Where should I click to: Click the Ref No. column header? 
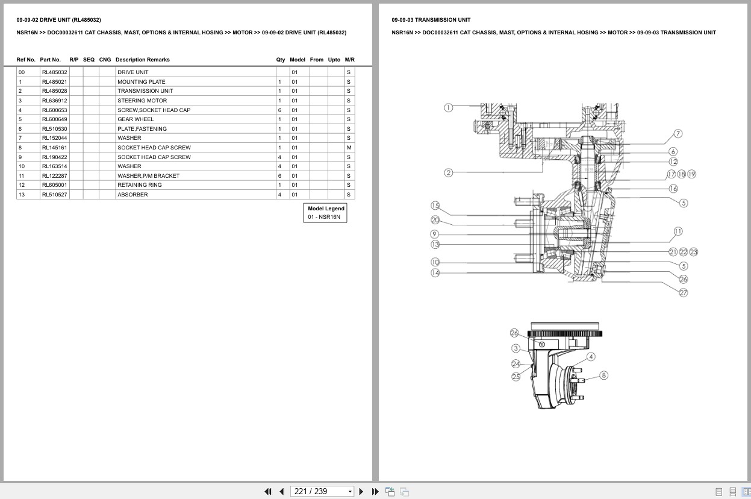click(x=26, y=60)
